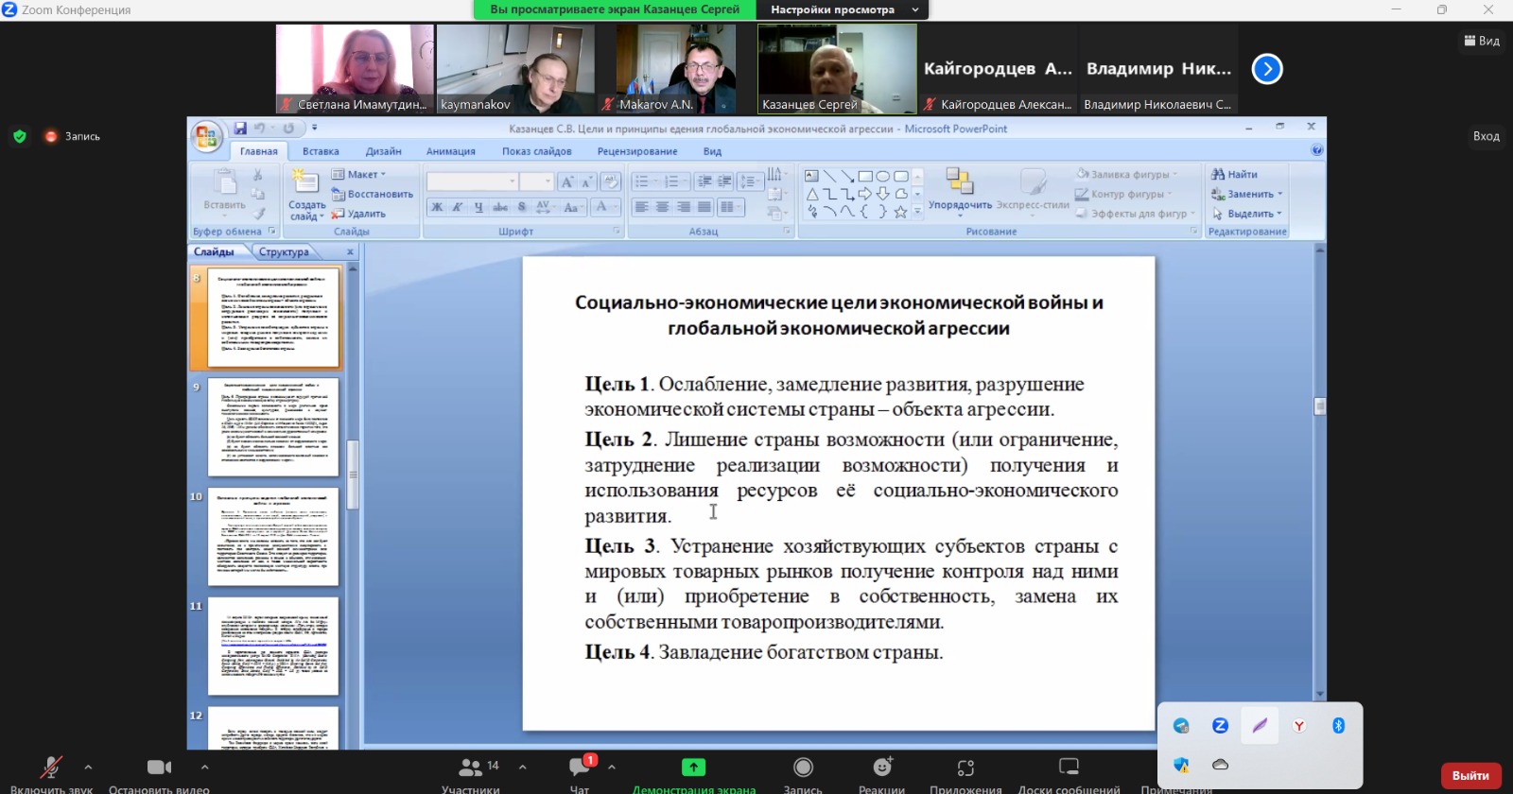The width and height of the screenshot is (1513, 794).
Task: Click the Вид button at top right
Action: [1482, 41]
